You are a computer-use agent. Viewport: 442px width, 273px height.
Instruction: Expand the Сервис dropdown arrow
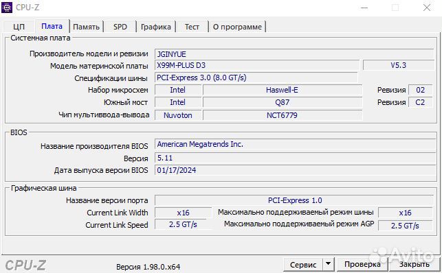tap(328, 265)
